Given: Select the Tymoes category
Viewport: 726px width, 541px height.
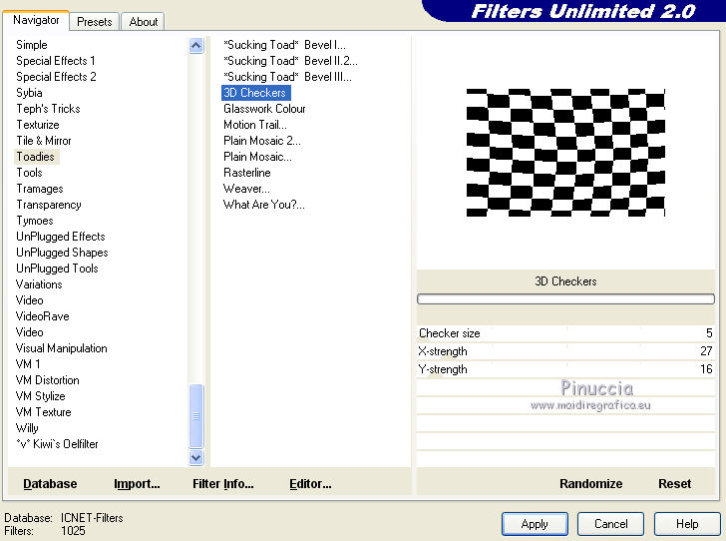Looking at the screenshot, I should 35,221.
